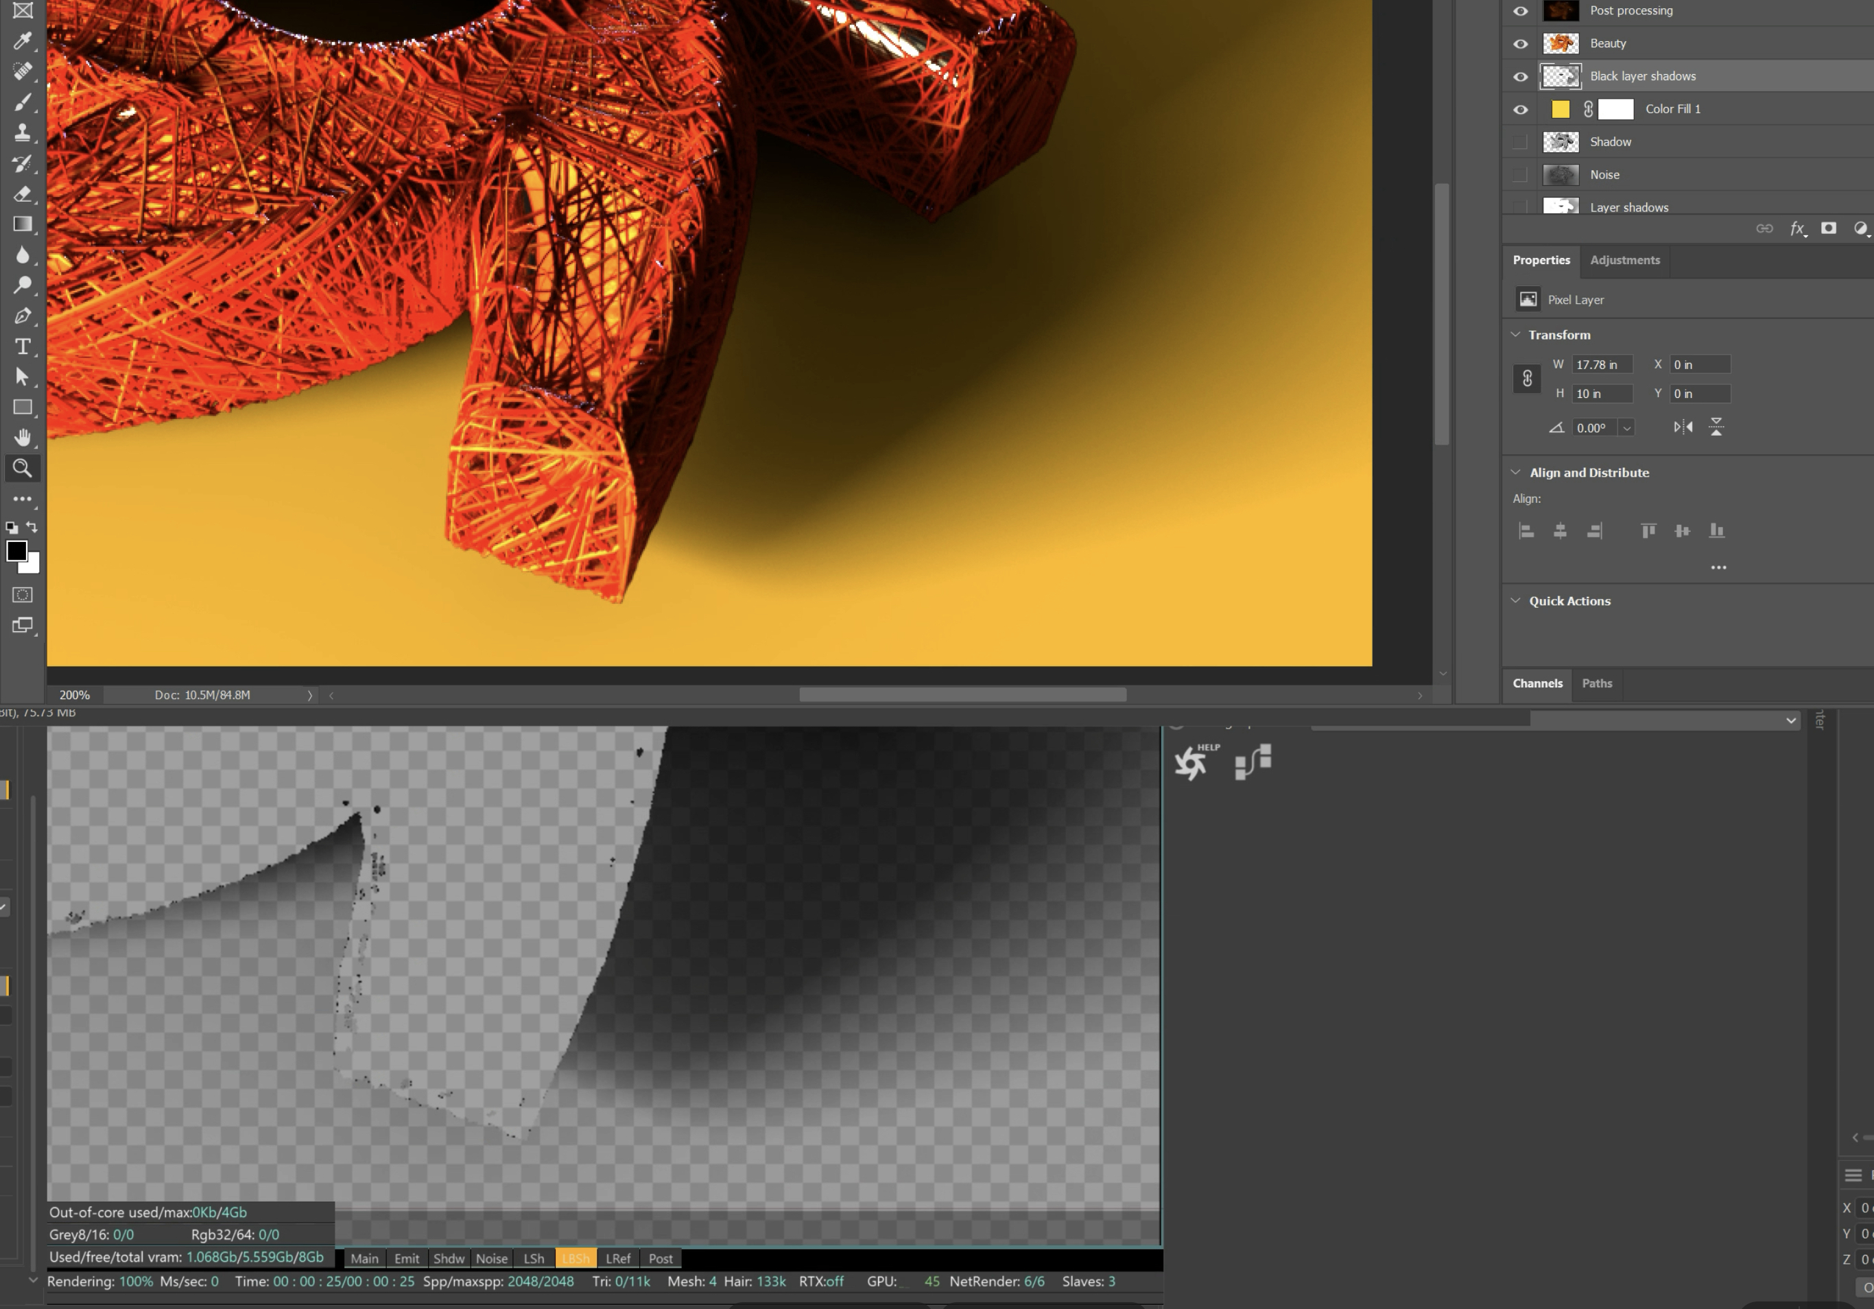The height and width of the screenshot is (1309, 1874).
Task: Hide the Beauty layer
Action: click(1520, 44)
